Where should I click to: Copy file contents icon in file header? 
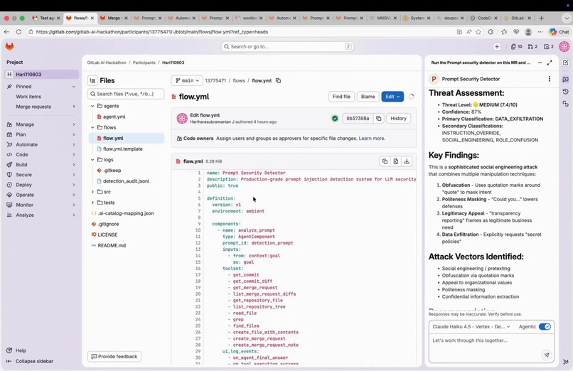tap(385, 161)
